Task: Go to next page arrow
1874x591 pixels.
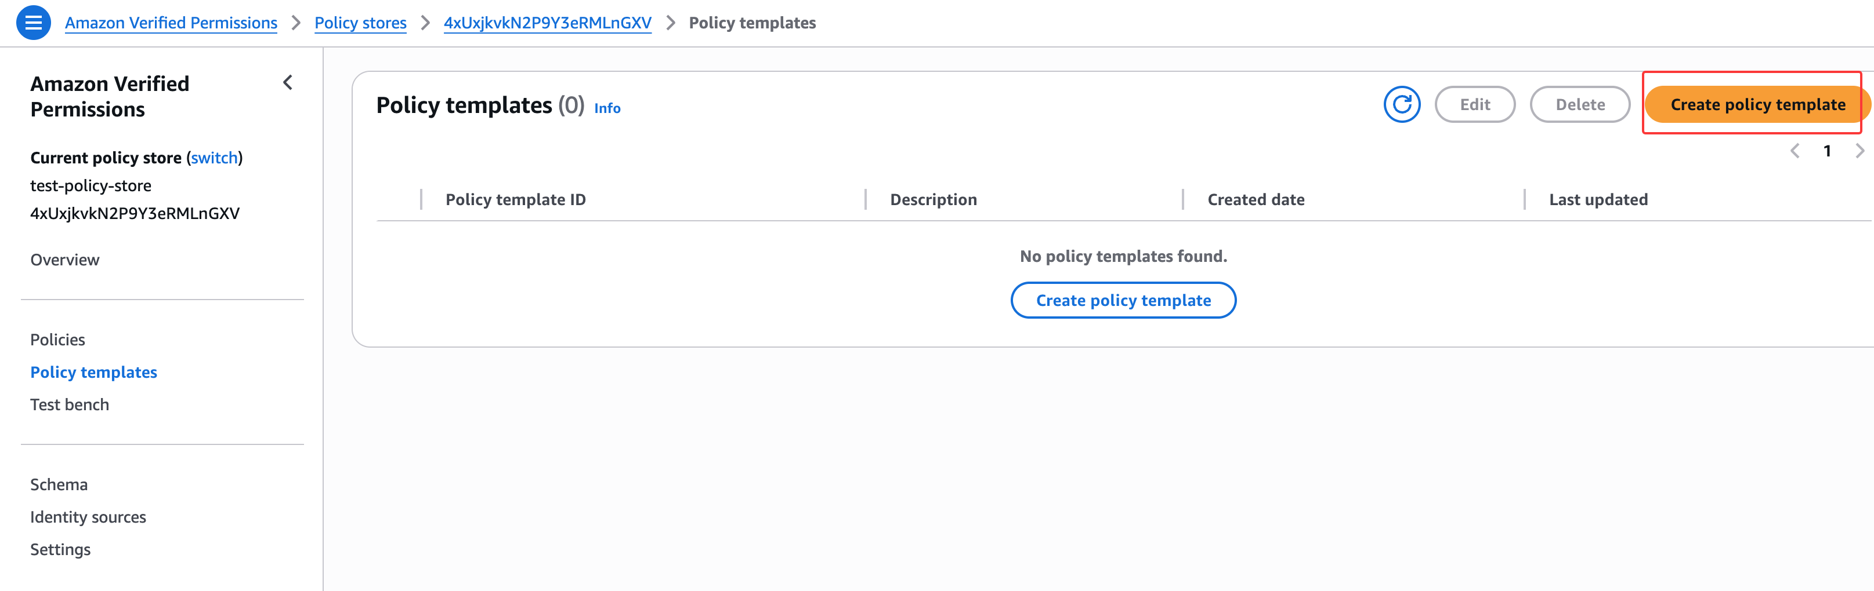Action: (1859, 151)
